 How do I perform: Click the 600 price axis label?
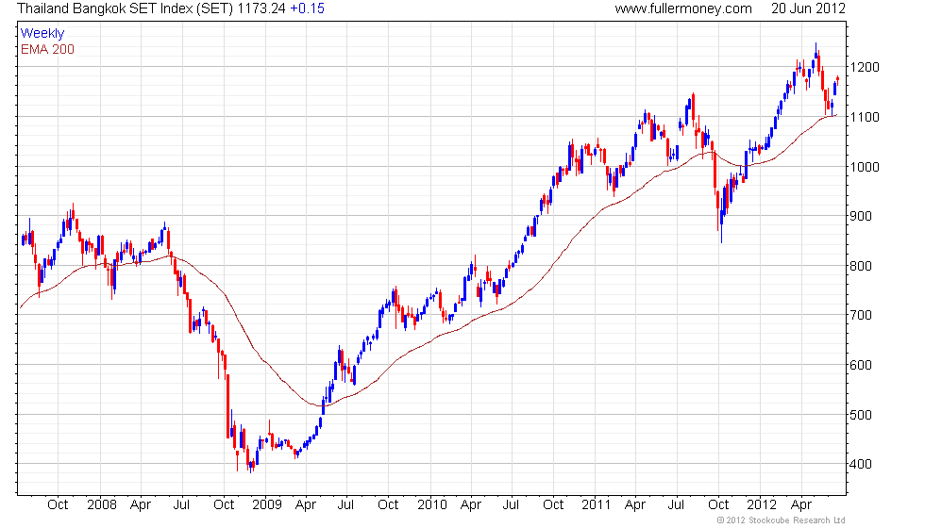(x=861, y=366)
